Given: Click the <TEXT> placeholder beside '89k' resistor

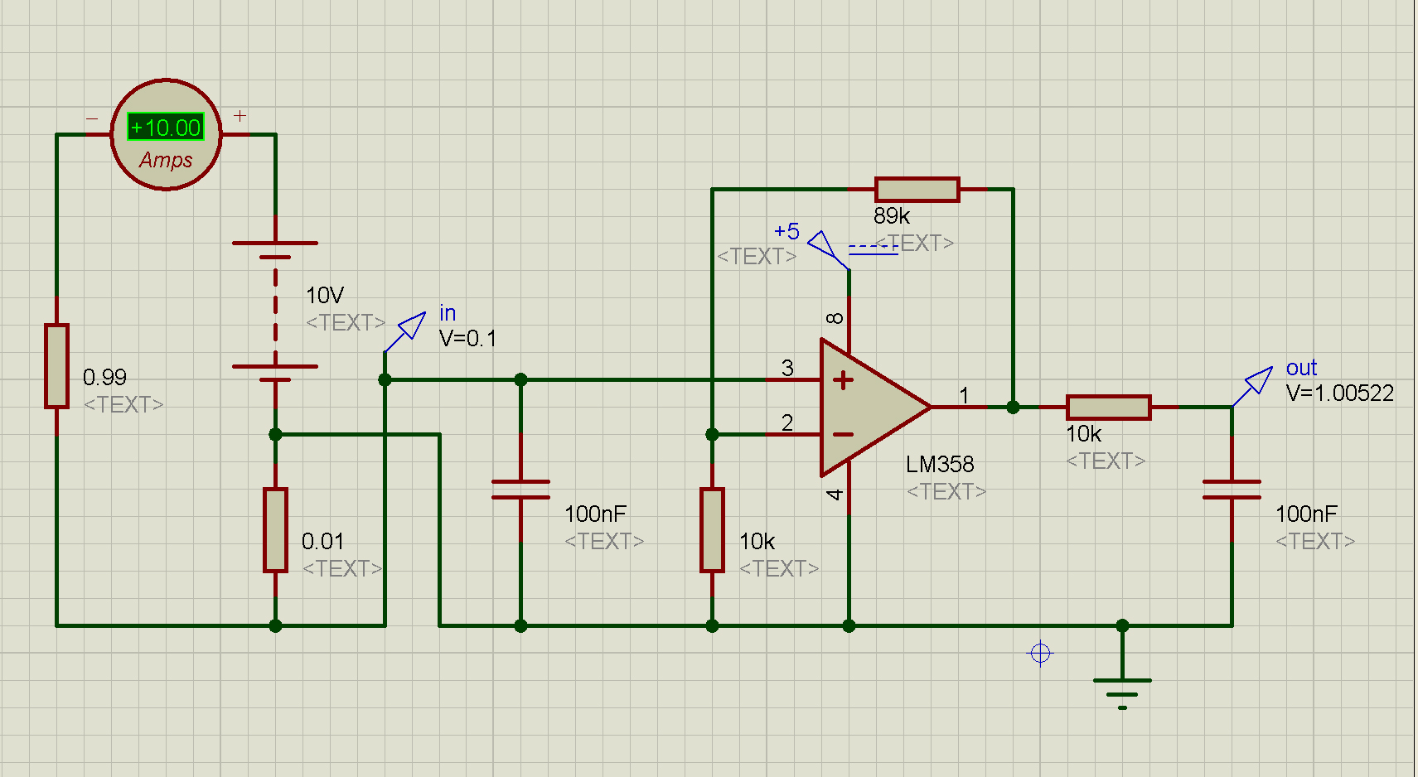Looking at the screenshot, I should pos(914,244).
